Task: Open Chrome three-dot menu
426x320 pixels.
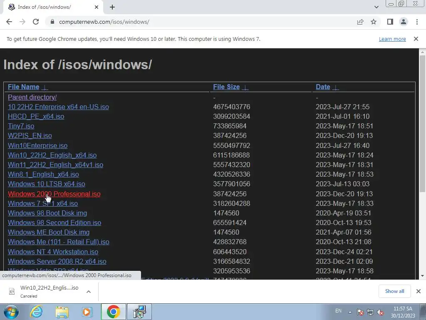Action: coord(417,22)
